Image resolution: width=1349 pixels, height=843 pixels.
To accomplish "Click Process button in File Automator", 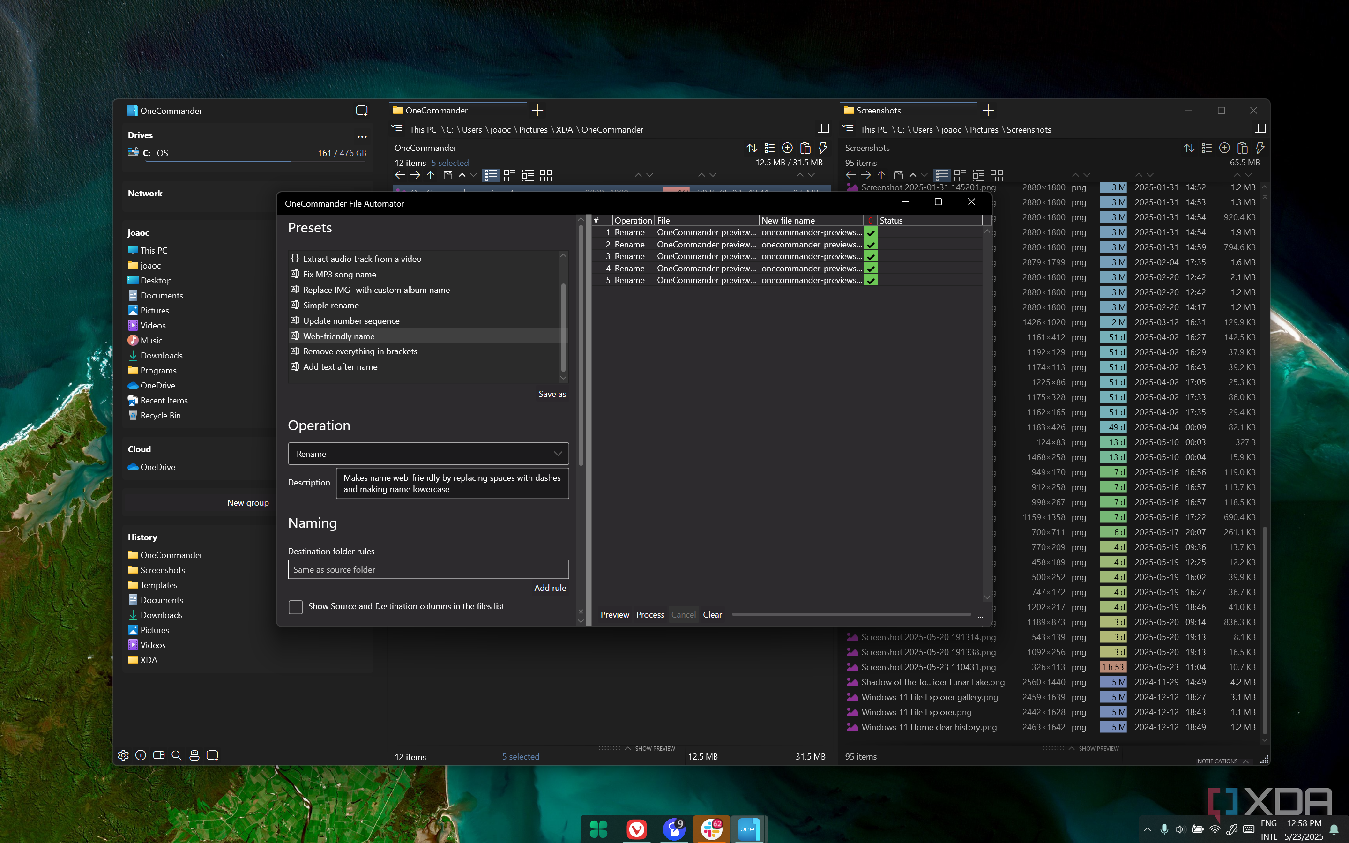I will 650,614.
